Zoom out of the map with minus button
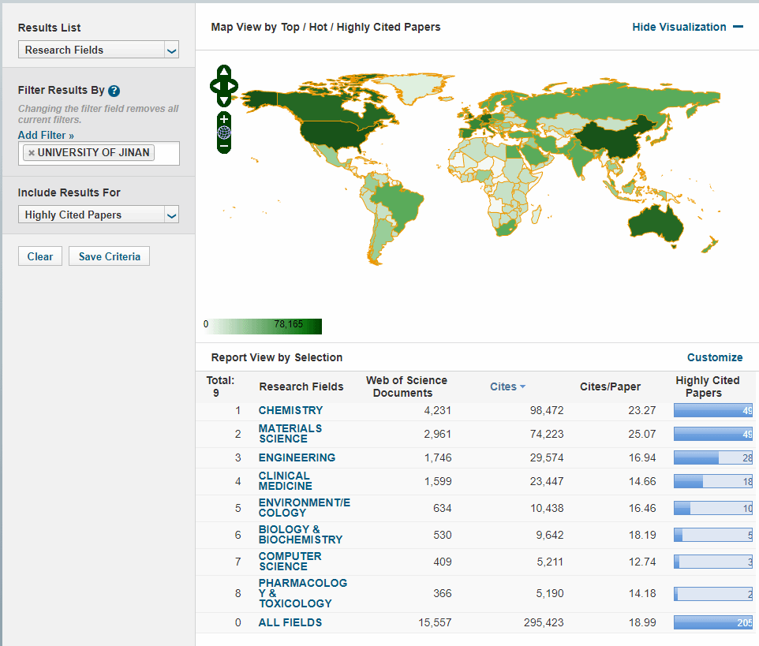This screenshot has height=646, width=759. 224,146
